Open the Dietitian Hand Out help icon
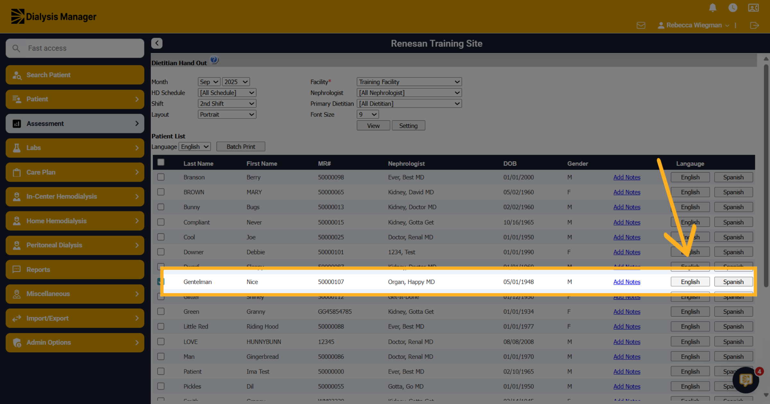Viewport: 770px width, 404px height. [x=214, y=60]
